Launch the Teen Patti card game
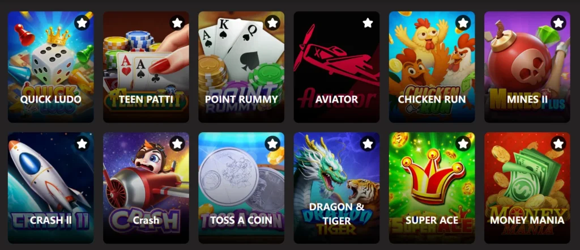Image resolution: width=580 pixels, height=250 pixels. 146,67
